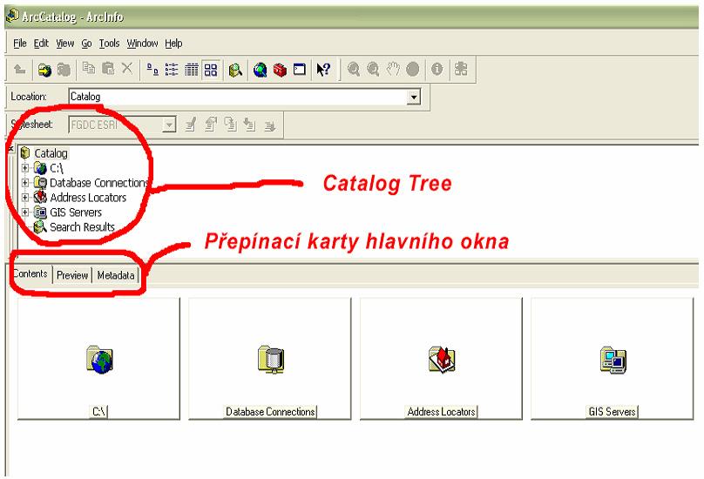Select the Zoom Out geography tool

click(x=373, y=70)
